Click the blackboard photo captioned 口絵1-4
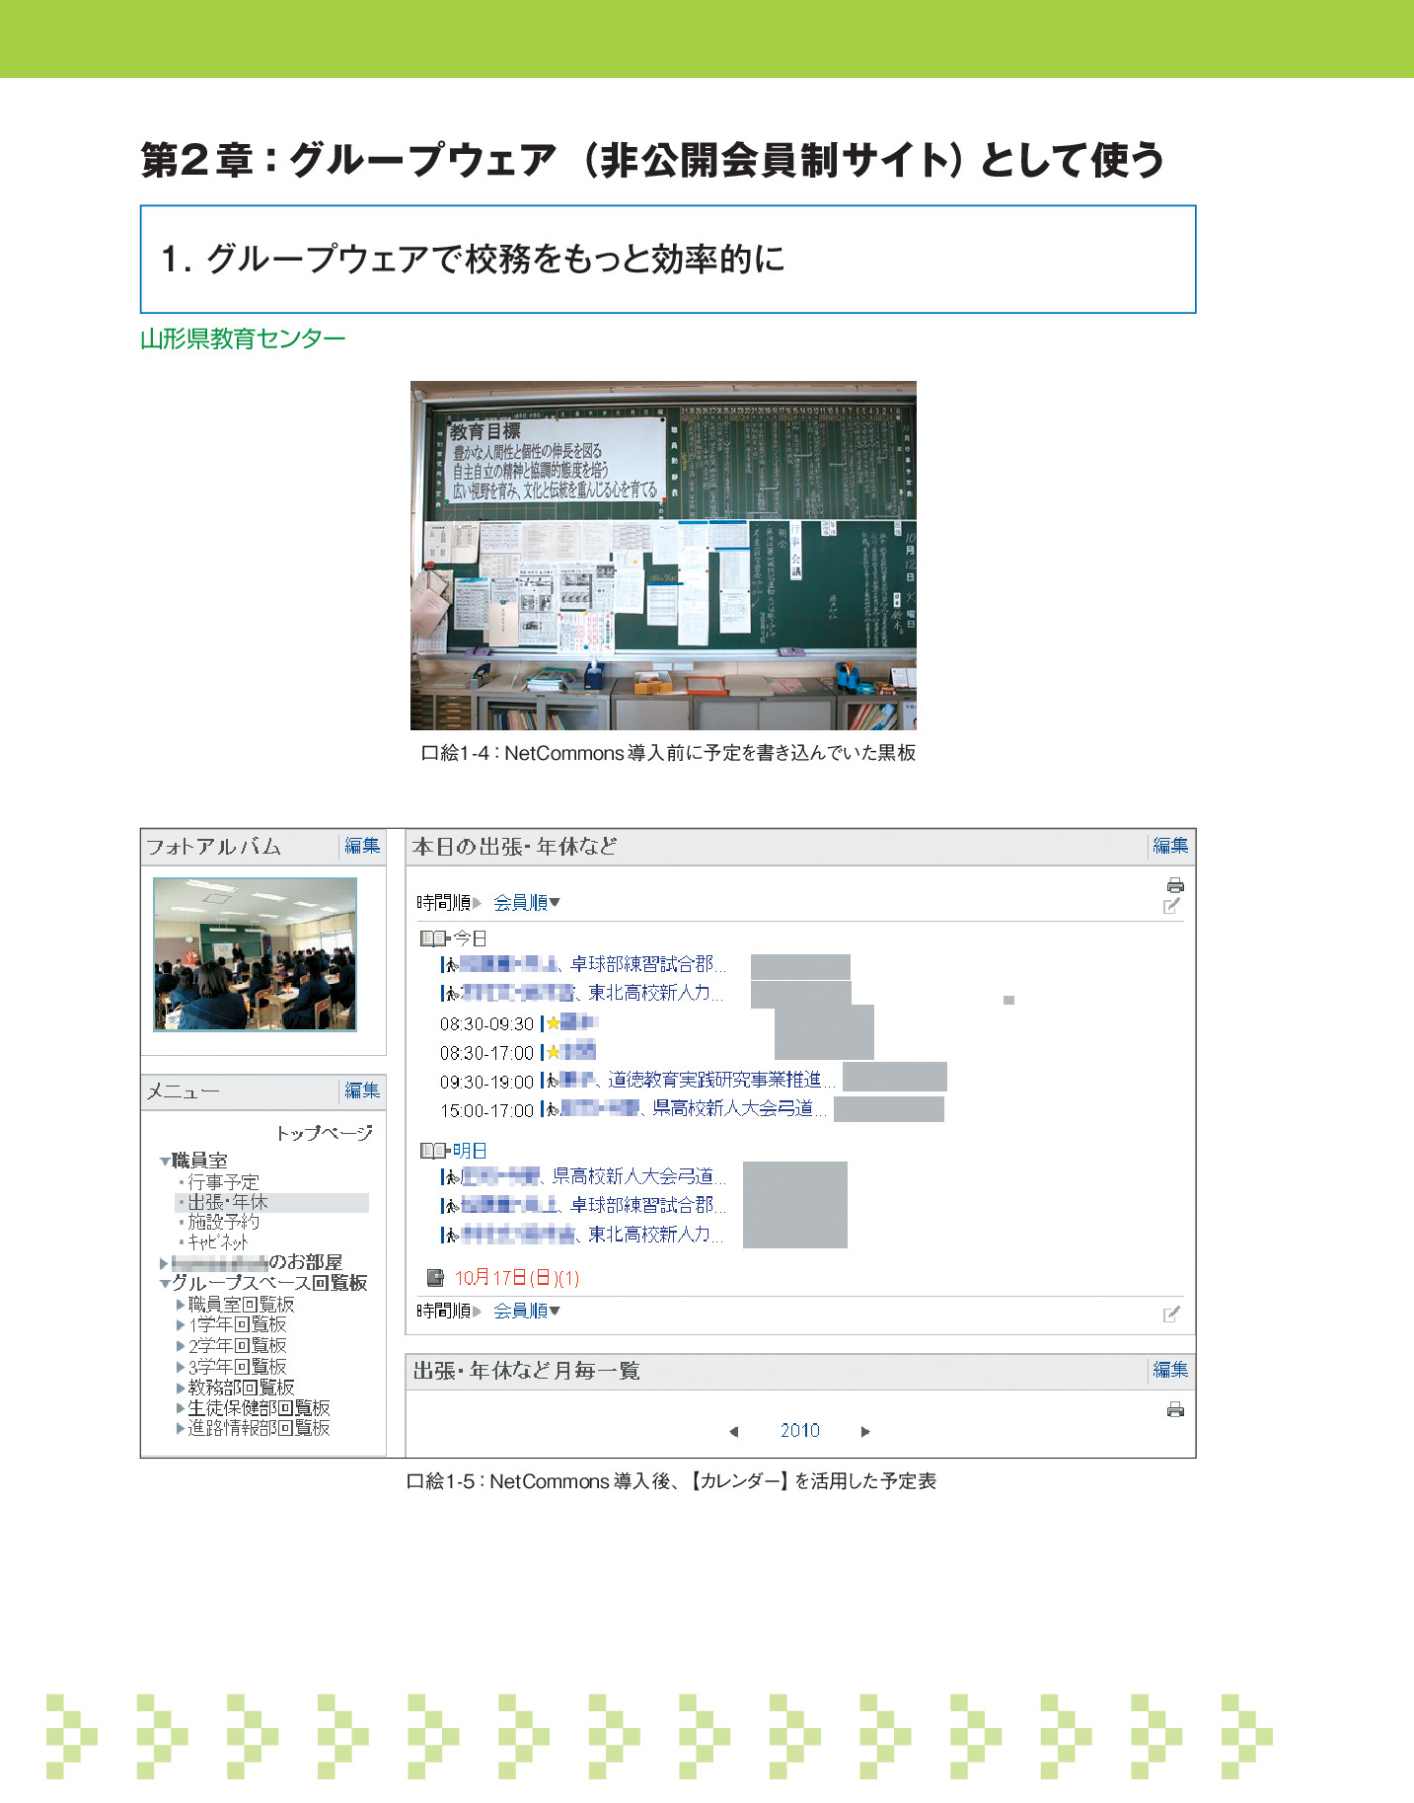This screenshot has height=1803, width=1414. pos(663,556)
